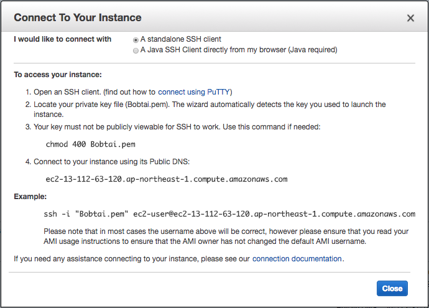Click the 'chmod 400 Bobtai.pem' command text

[91, 144]
